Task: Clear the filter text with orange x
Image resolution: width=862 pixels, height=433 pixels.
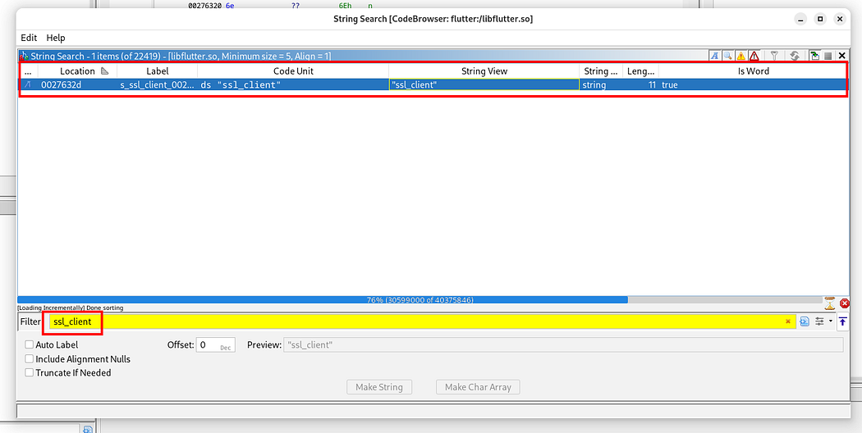Action: coord(788,321)
